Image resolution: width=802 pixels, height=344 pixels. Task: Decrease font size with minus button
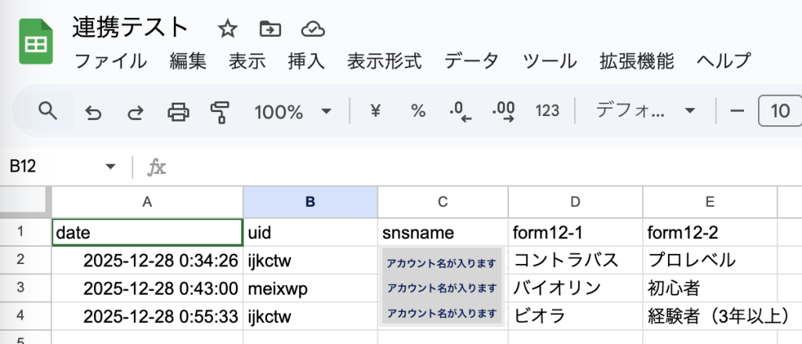coord(736,111)
